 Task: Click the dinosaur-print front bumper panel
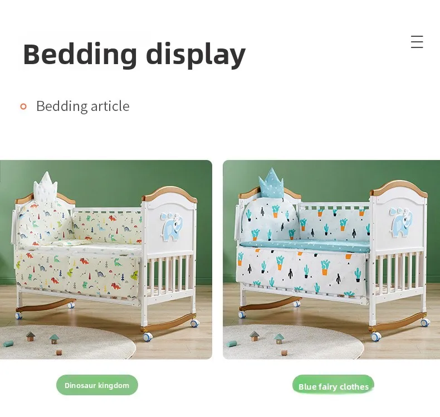[77, 274]
